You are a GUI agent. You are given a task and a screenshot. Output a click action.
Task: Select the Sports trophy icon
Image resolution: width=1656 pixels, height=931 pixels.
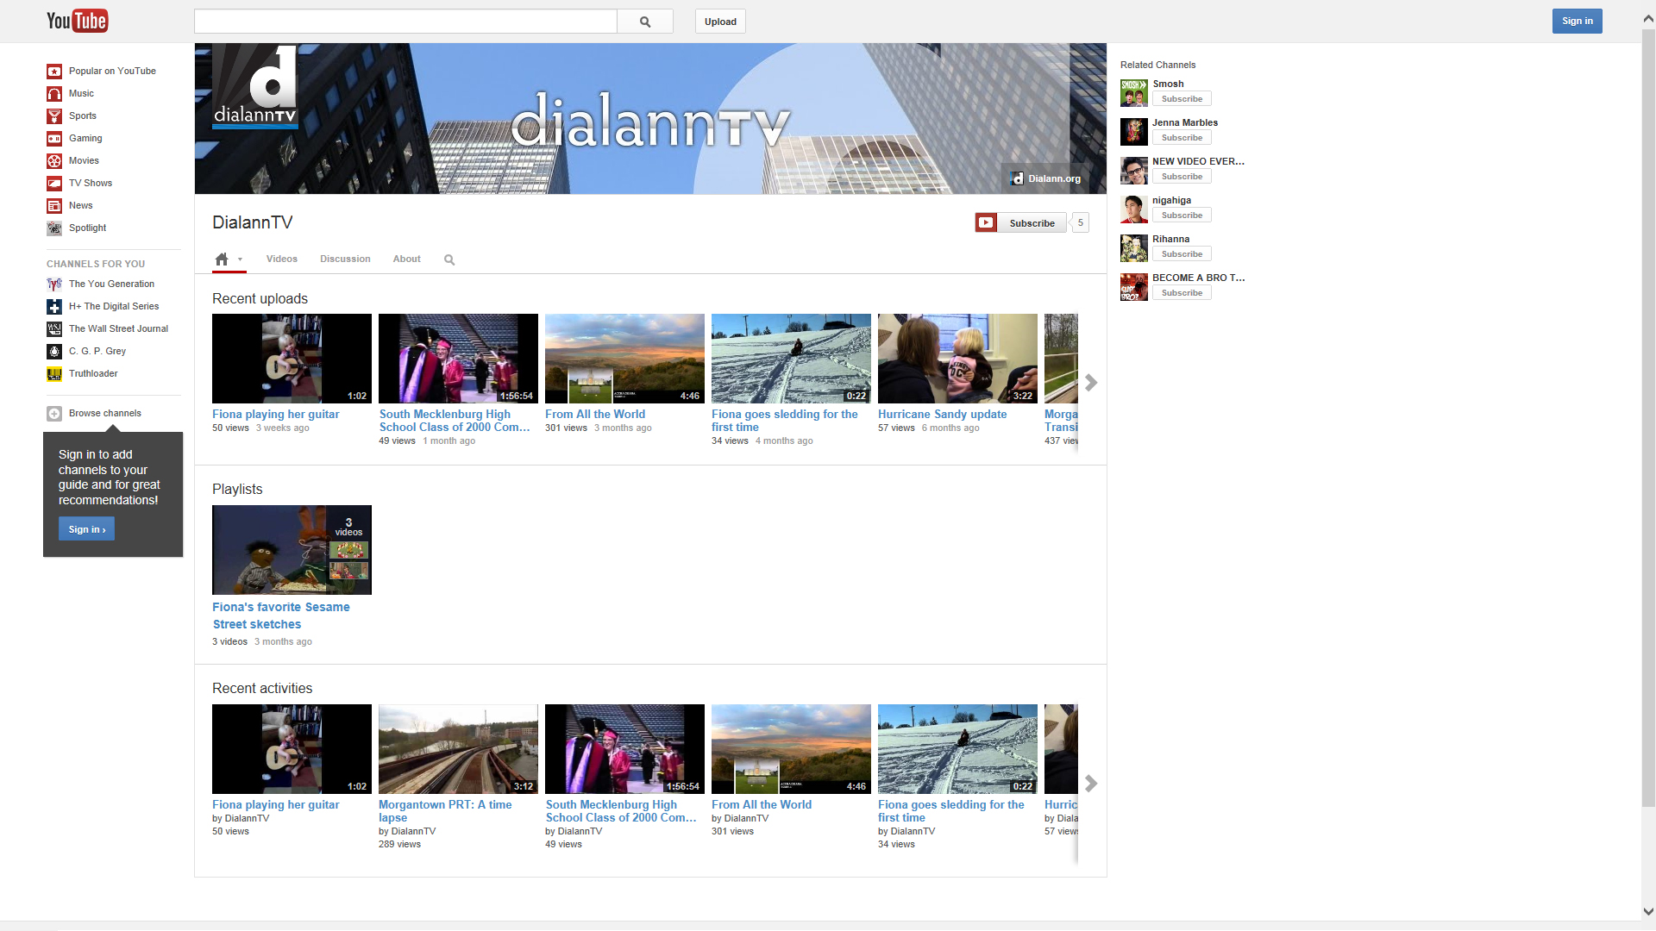coord(54,116)
